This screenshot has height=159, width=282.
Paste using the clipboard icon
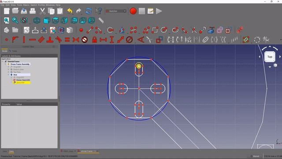[60, 11]
